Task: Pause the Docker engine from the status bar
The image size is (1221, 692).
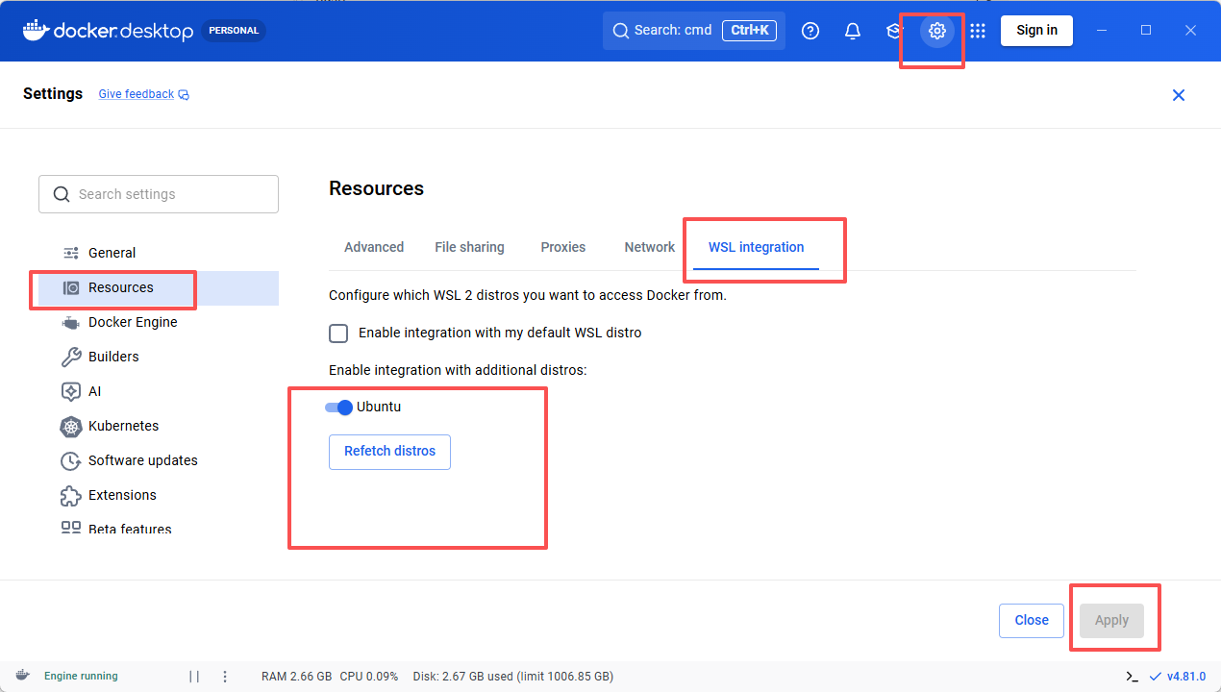Action: pos(194,677)
